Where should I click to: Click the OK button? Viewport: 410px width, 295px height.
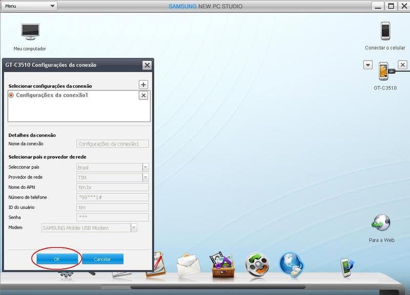tap(57, 259)
